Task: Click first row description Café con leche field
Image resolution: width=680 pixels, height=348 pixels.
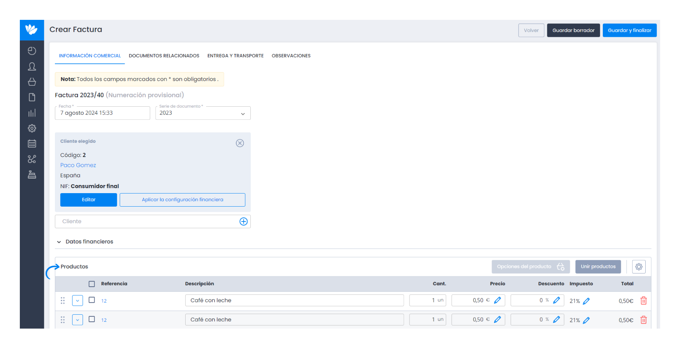Action: click(294, 300)
